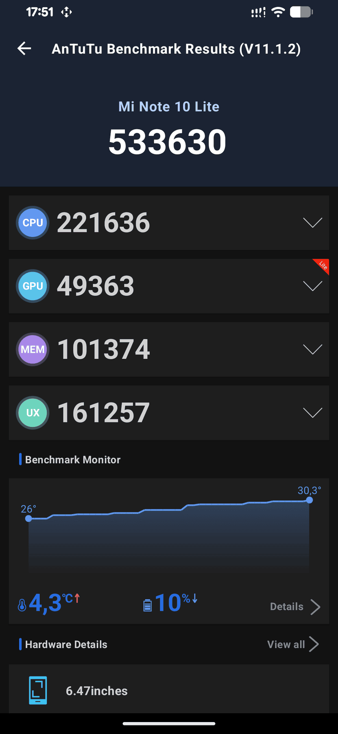
Task: Tap the battery indicator in status bar
Action: pos(301,12)
